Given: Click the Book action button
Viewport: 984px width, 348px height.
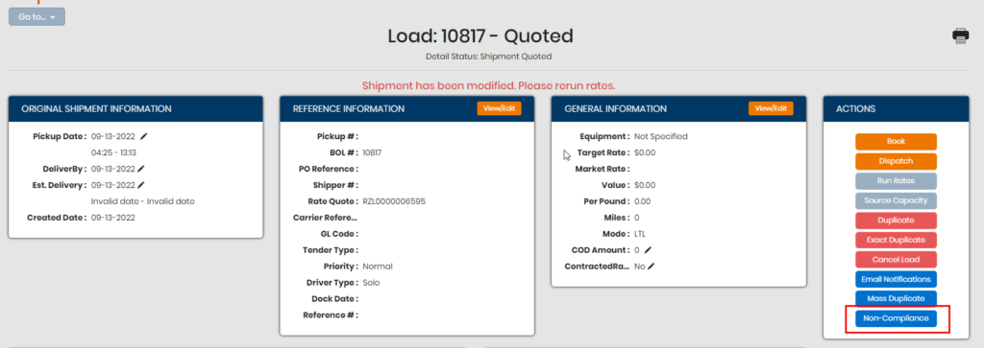Looking at the screenshot, I should click(x=896, y=142).
